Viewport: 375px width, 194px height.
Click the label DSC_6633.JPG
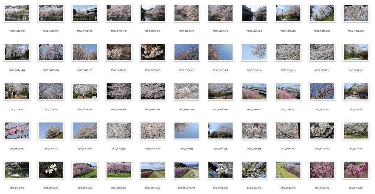[x=119, y=188]
